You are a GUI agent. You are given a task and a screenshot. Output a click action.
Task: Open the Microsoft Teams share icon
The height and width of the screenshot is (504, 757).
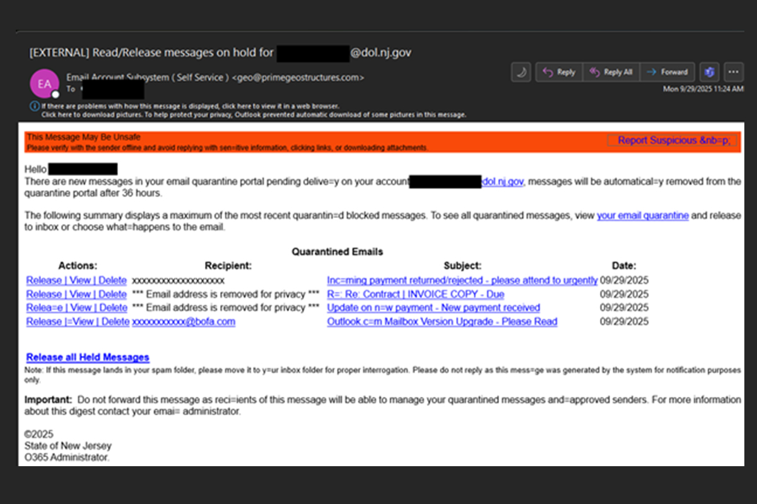[709, 72]
